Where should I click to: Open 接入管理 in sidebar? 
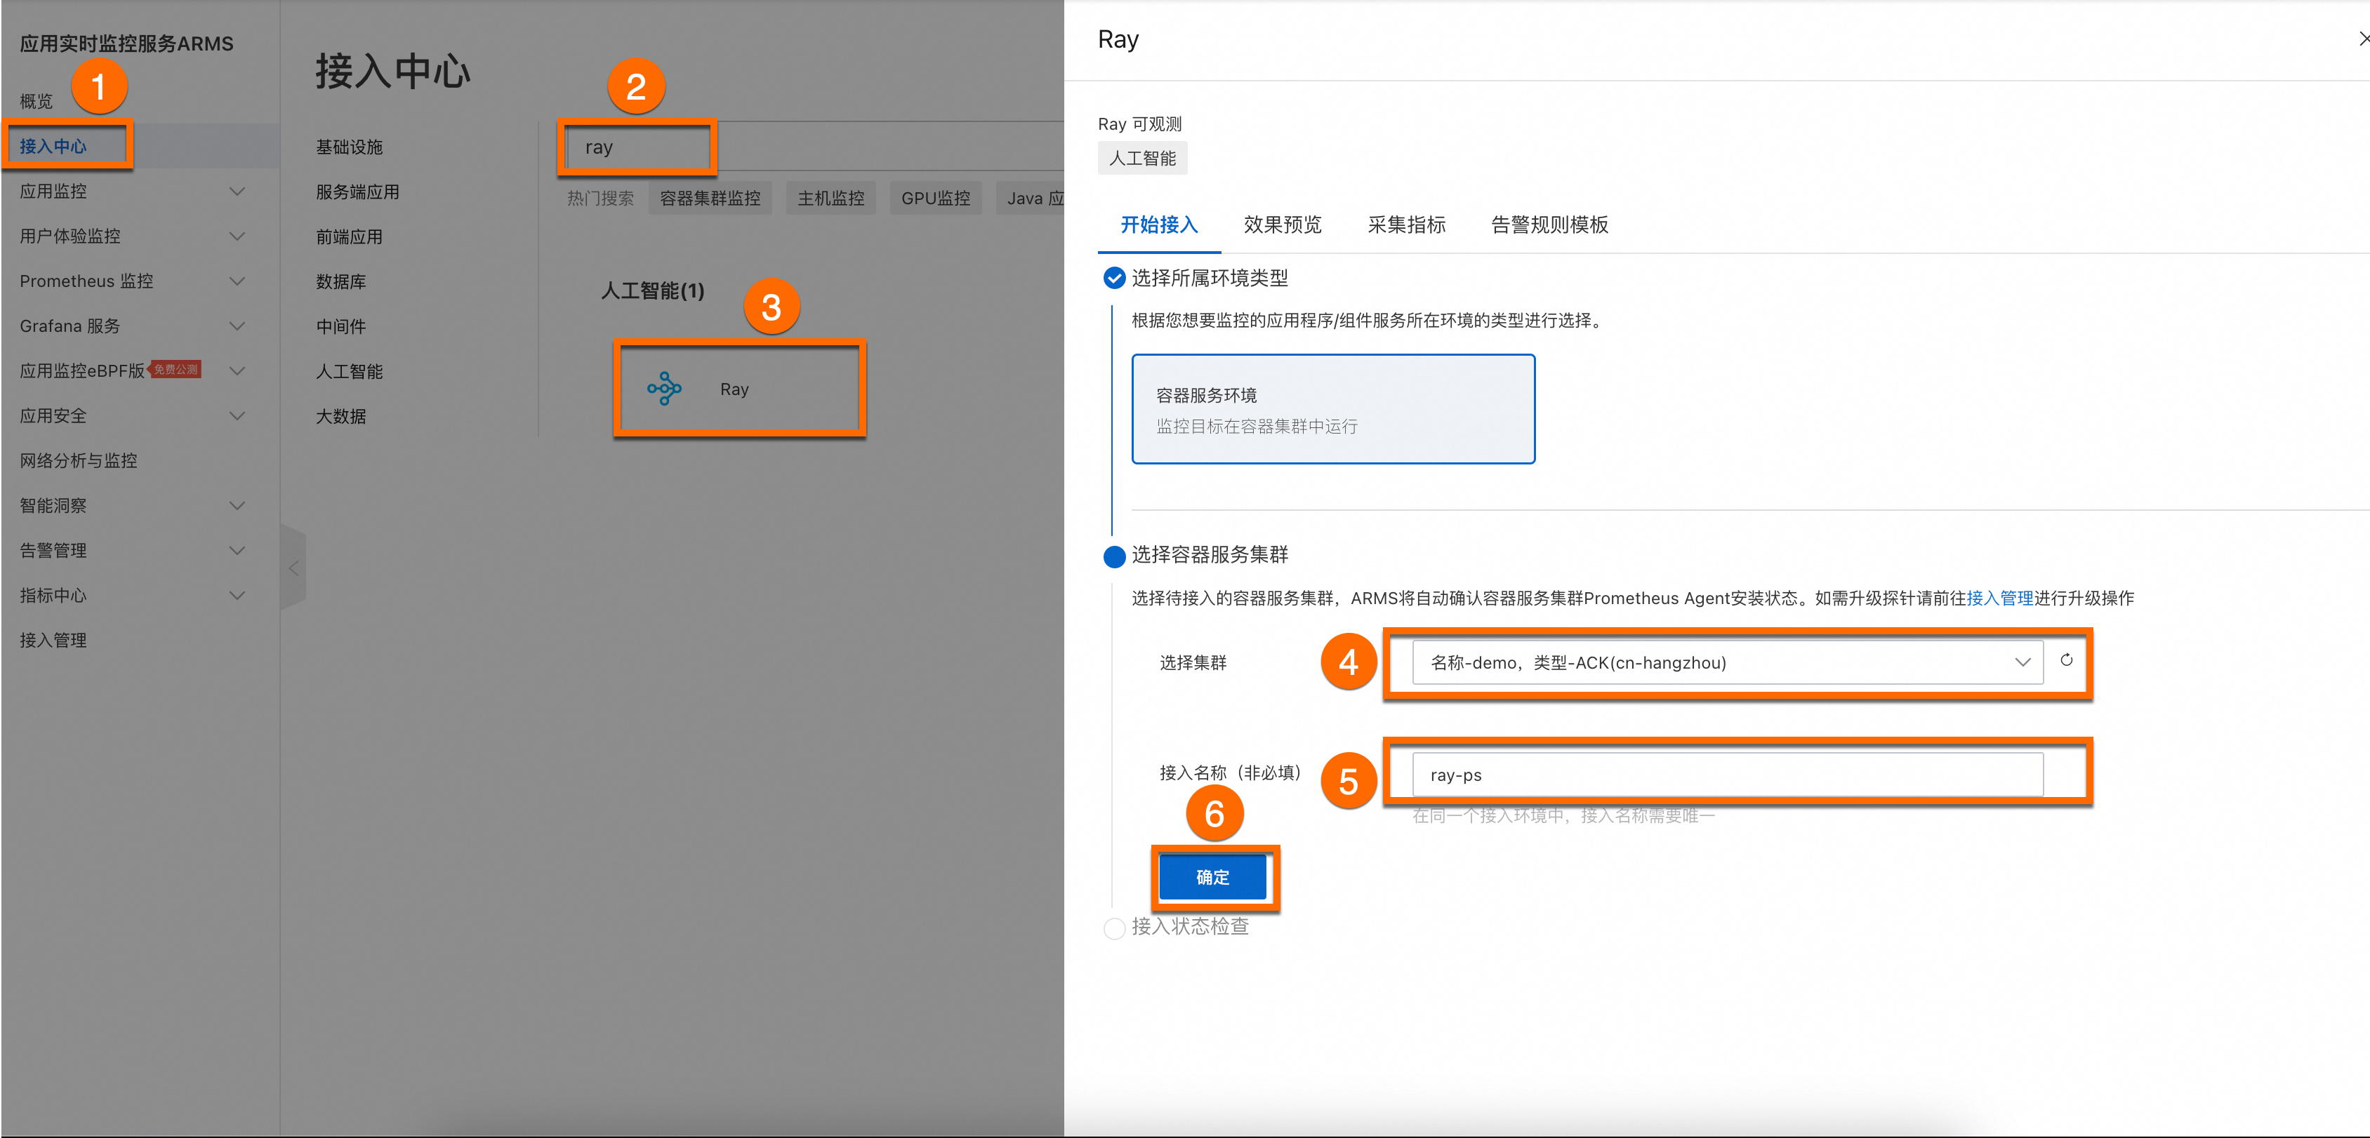(x=53, y=640)
